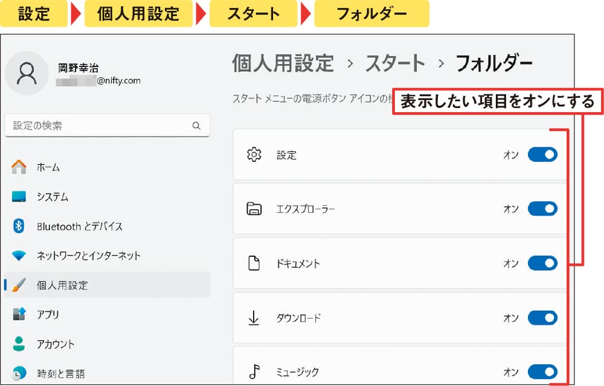Select 個人用設定 in the sidebar
This screenshot has width=604, height=386.
click(108, 285)
